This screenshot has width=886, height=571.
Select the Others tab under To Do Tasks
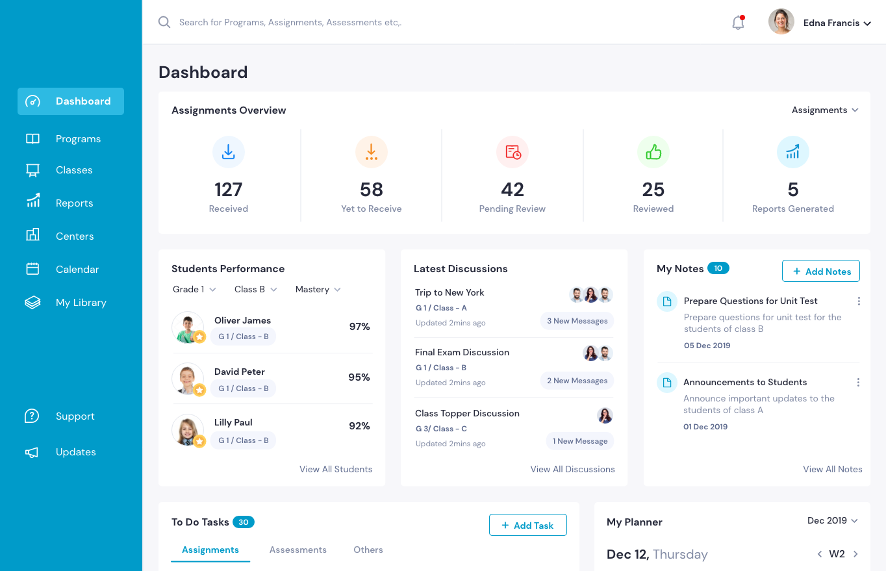[x=368, y=550]
